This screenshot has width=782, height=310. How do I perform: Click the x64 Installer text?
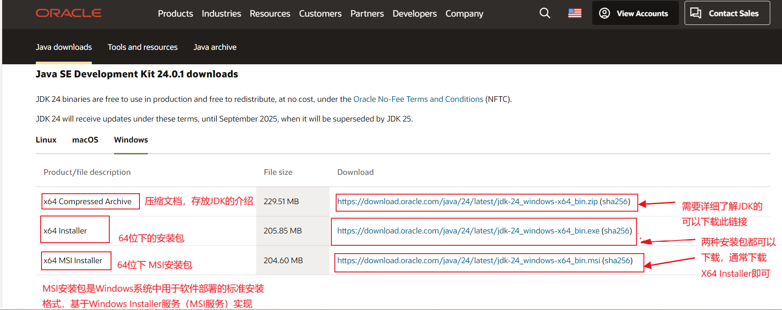point(65,231)
